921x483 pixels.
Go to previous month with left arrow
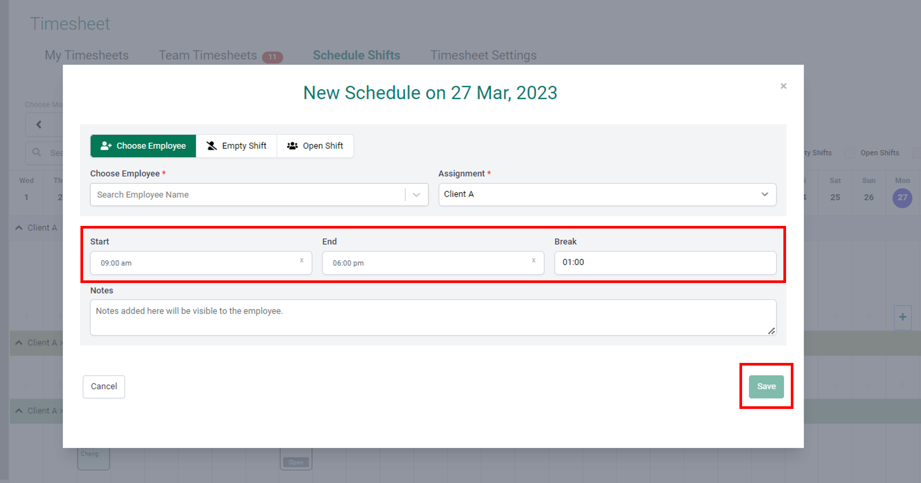coord(39,125)
